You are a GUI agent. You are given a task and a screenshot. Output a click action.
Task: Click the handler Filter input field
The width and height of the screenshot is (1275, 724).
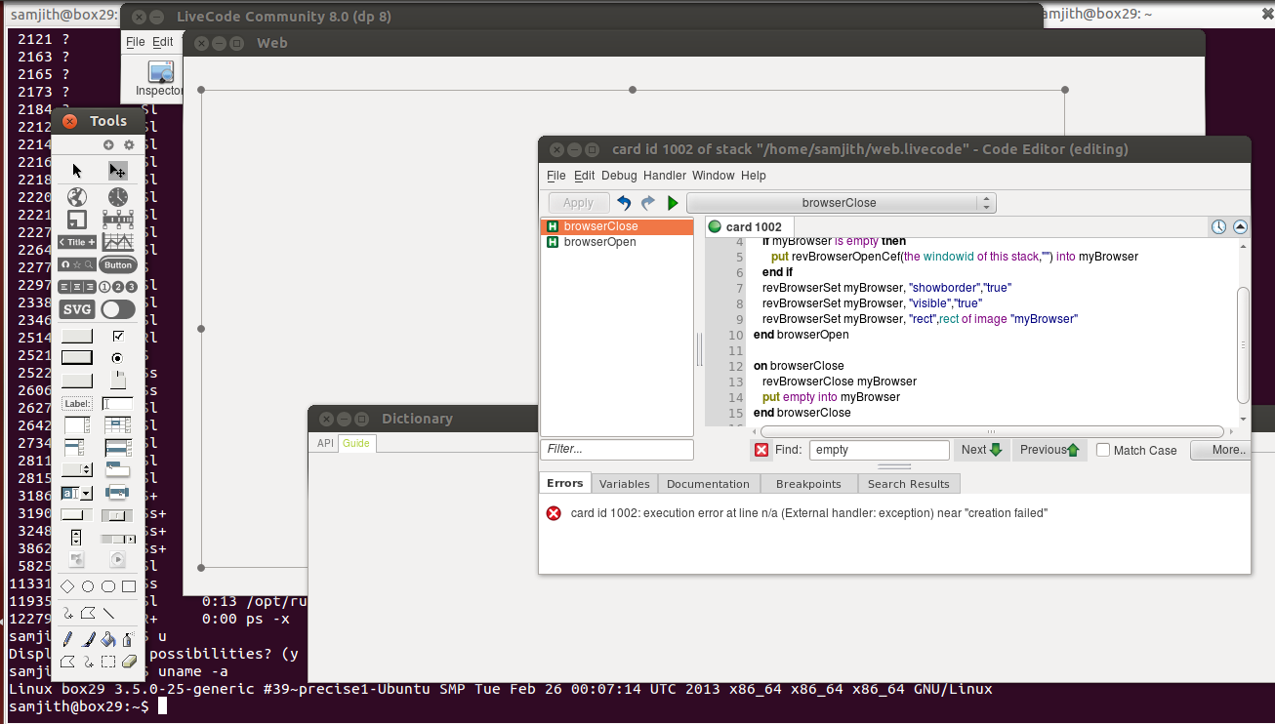[x=616, y=450]
